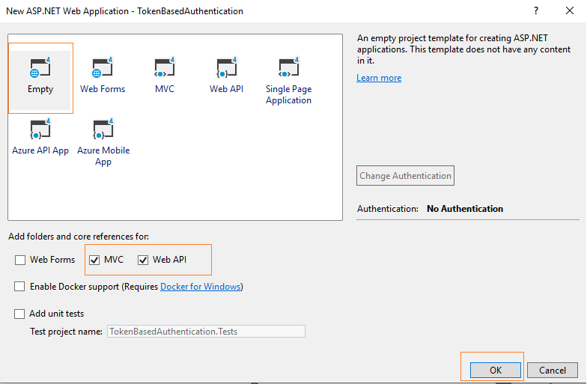This screenshot has width=587, height=384.
Task: Open the help question mark button
Action: [536, 10]
